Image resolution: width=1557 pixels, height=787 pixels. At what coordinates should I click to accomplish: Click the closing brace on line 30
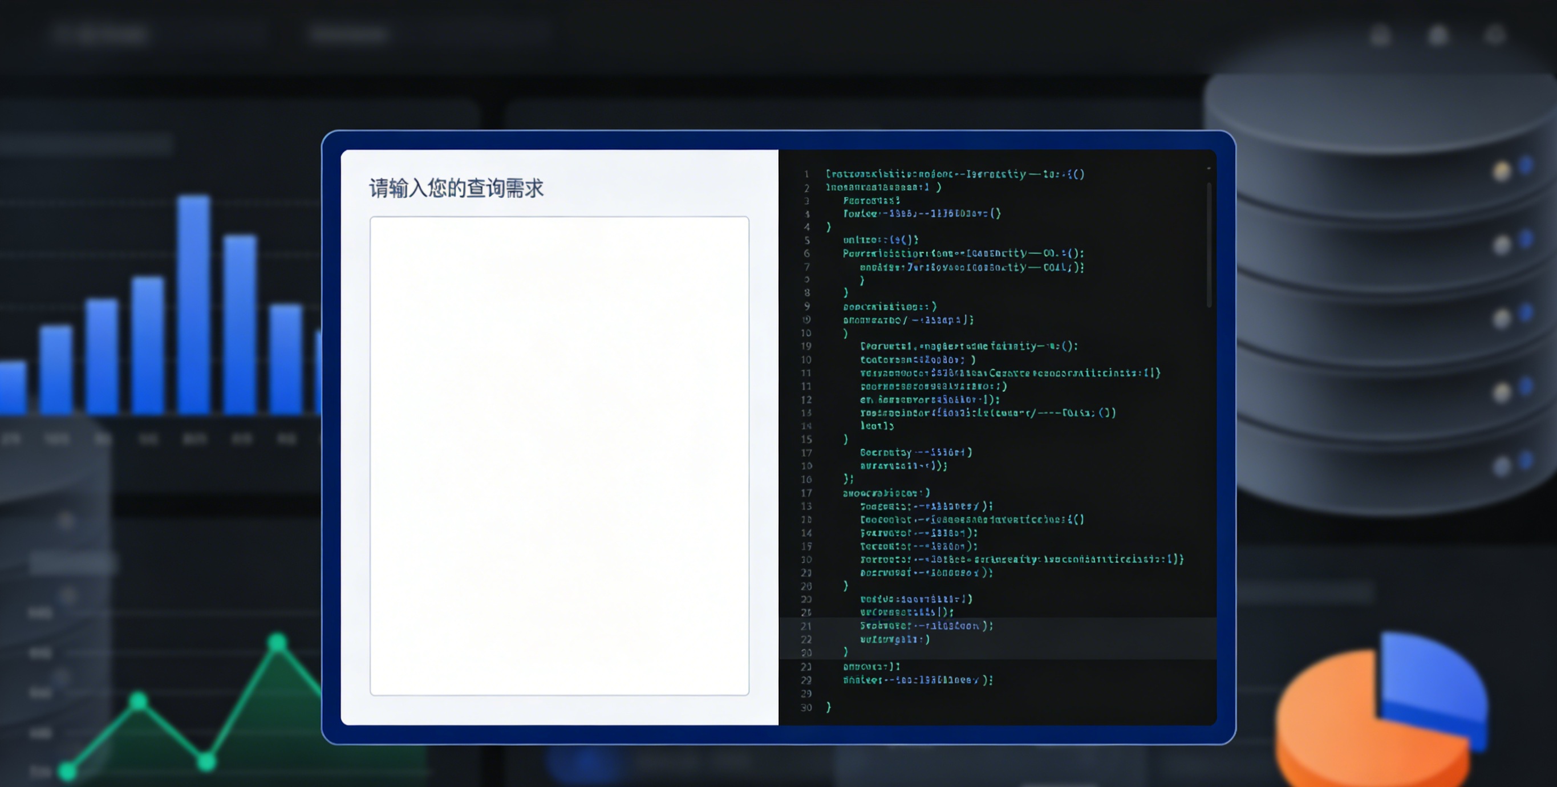[x=829, y=707]
